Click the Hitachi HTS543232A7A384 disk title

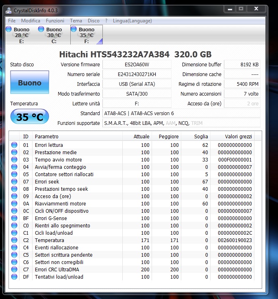[x=135, y=55]
